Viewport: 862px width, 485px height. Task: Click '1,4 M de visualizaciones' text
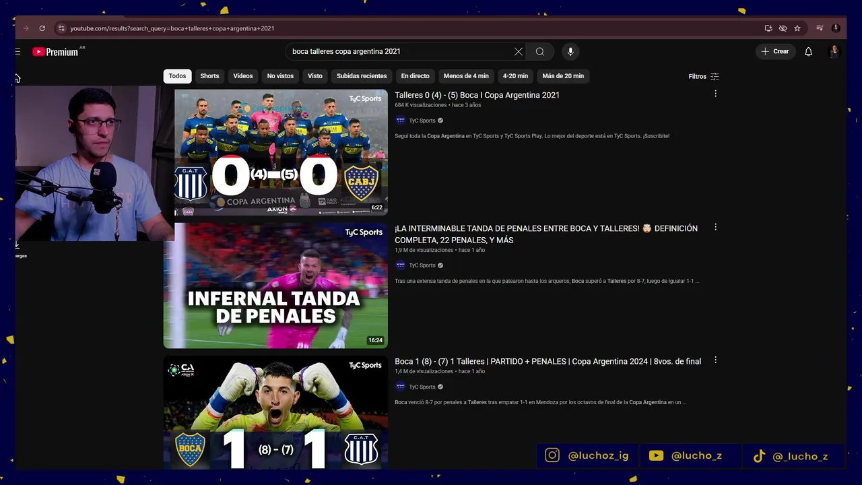[424, 371]
